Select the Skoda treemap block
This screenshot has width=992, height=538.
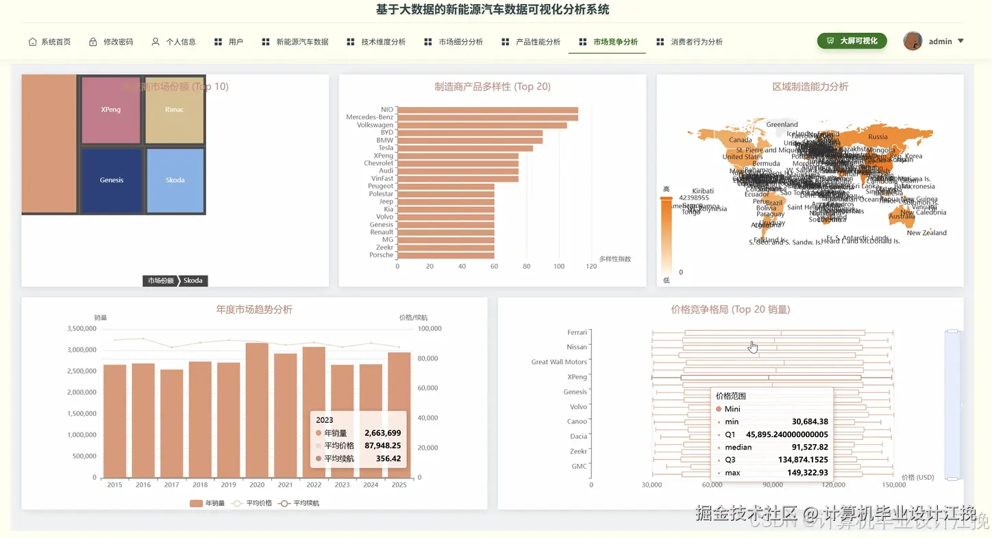(175, 180)
